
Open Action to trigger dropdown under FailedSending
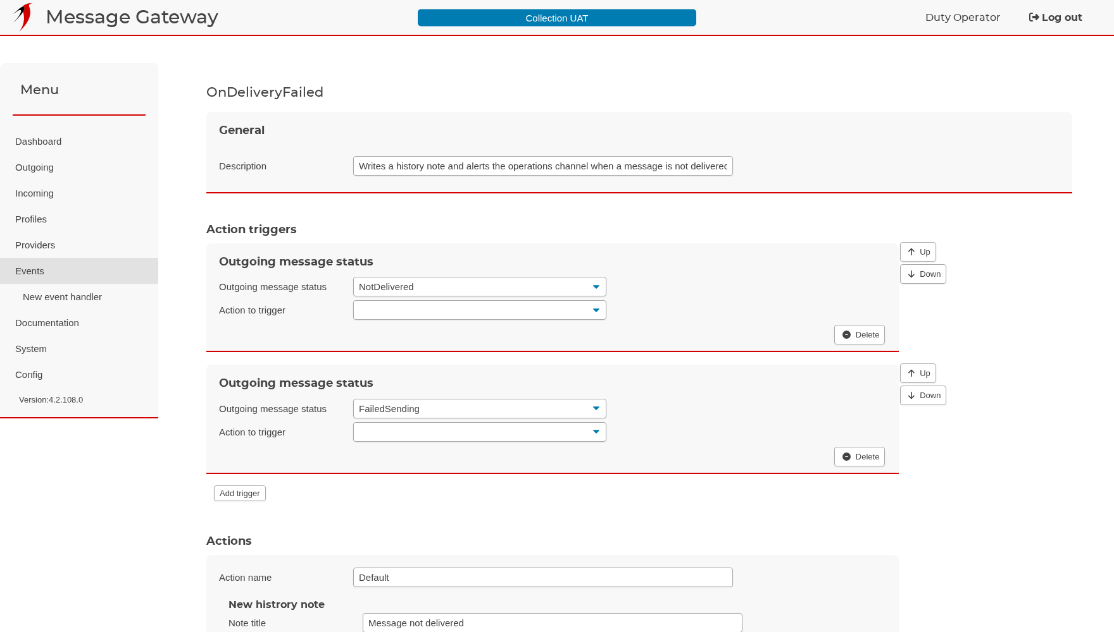click(x=480, y=432)
